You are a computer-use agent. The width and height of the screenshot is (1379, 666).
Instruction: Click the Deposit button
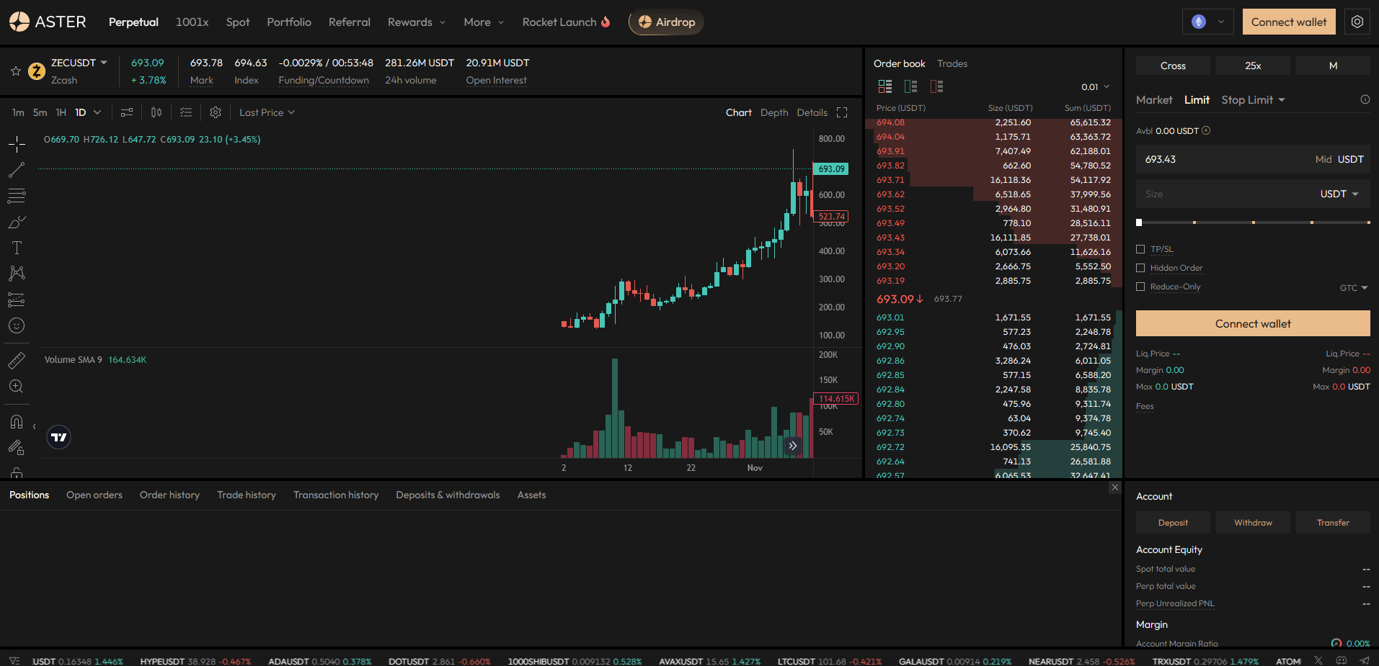[x=1173, y=523]
